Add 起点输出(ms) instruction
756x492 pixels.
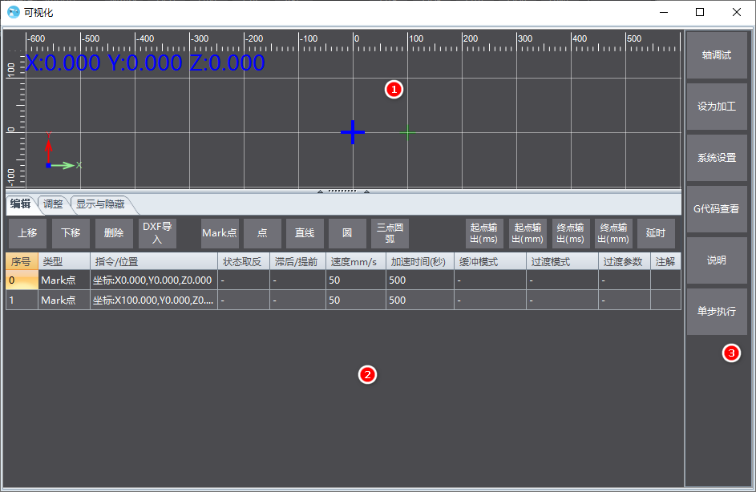pos(484,233)
